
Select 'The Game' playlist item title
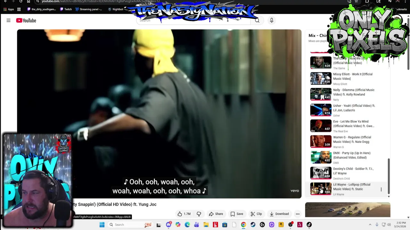(349, 61)
